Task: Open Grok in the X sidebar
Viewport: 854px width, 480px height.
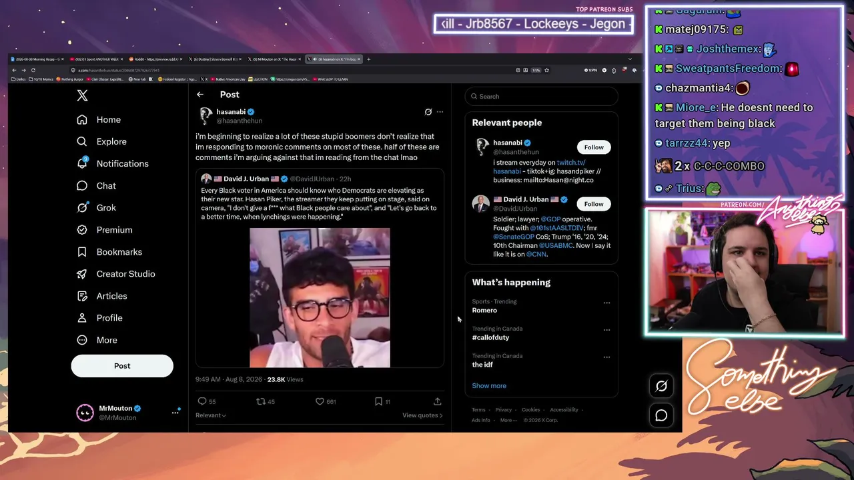Action: 96,208
